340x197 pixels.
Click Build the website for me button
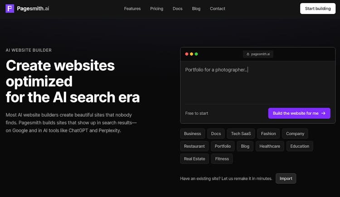tap(299, 113)
